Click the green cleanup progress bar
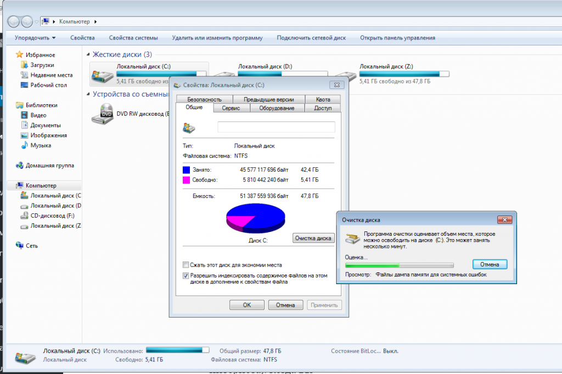Image resolution: width=562 pixels, height=374 pixels. tap(400, 265)
